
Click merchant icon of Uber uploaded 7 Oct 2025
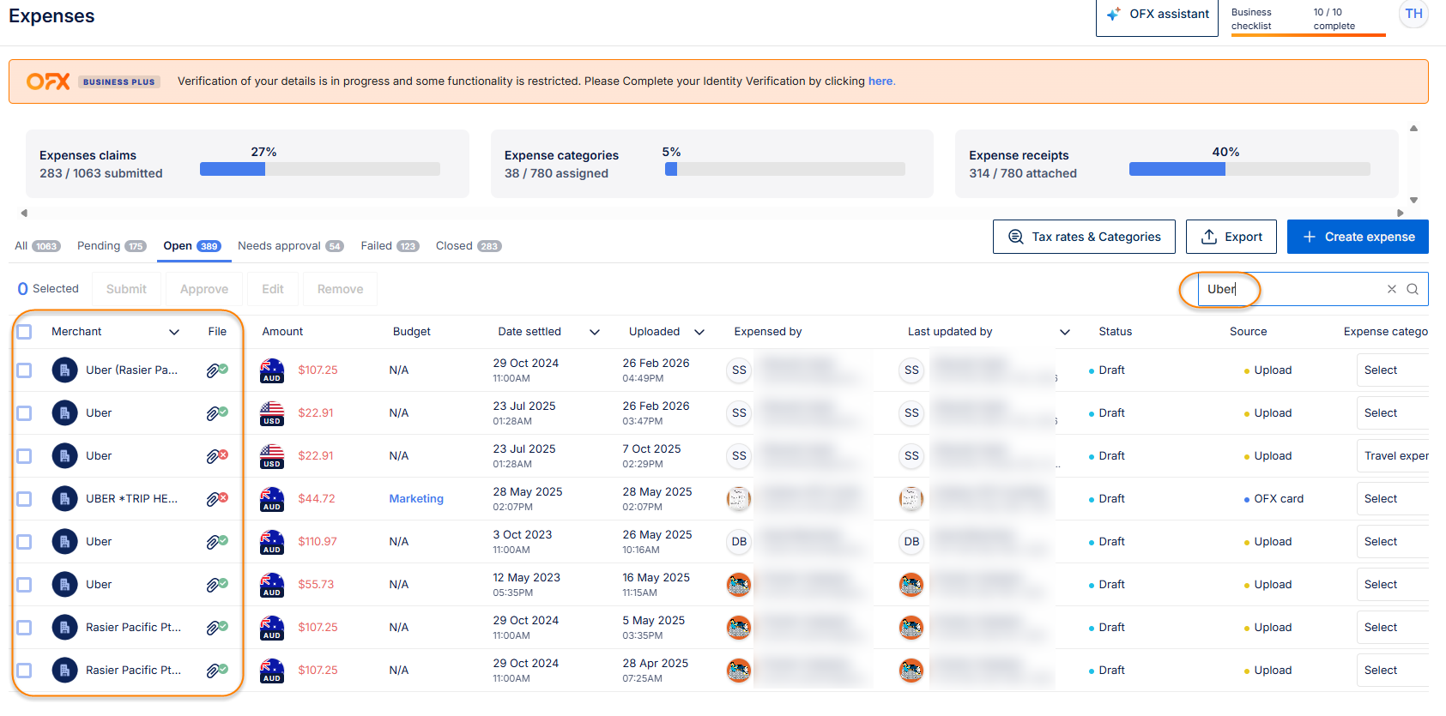pyautogui.click(x=64, y=456)
